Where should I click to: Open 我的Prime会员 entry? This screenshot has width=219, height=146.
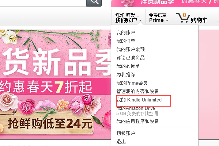(132, 83)
